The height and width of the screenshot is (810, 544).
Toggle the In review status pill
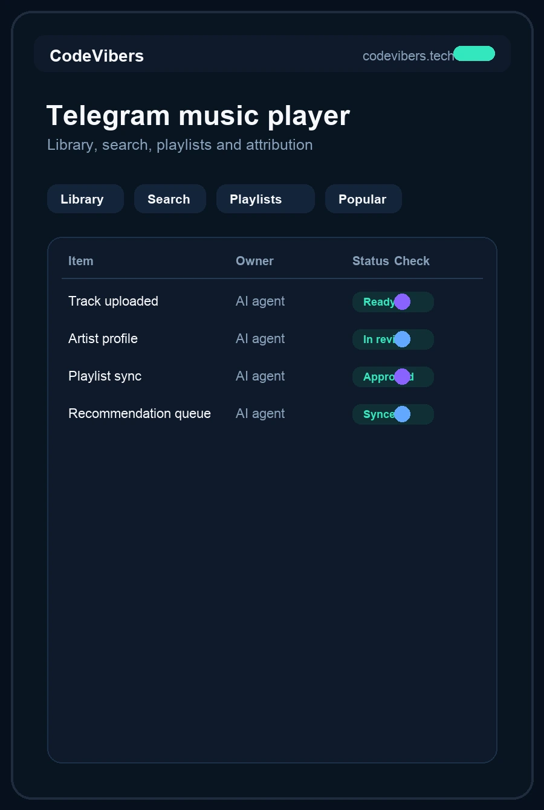pyautogui.click(x=393, y=339)
